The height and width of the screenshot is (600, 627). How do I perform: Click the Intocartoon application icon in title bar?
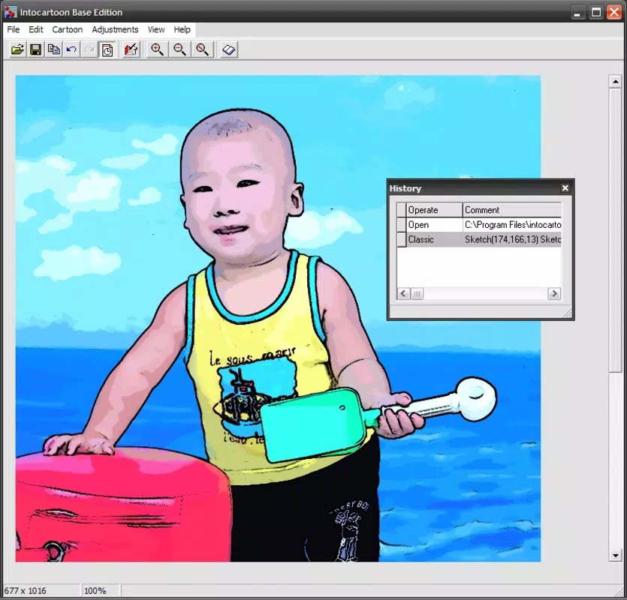(11, 13)
